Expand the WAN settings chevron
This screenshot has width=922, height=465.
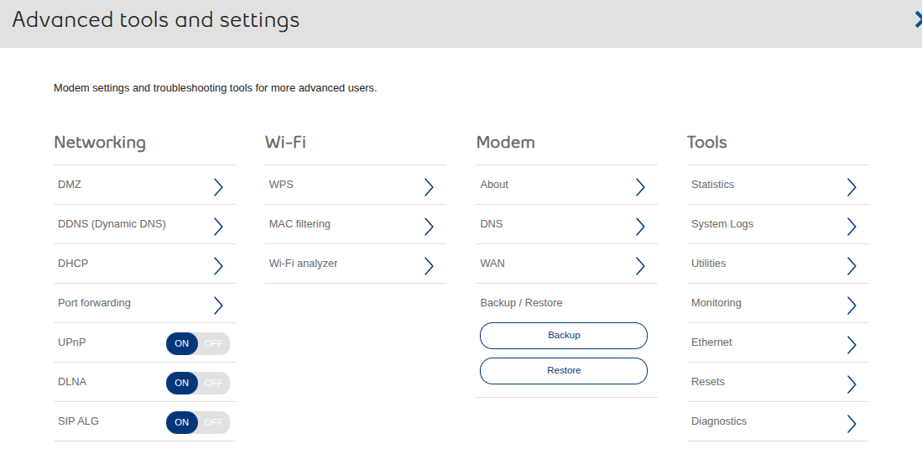pyautogui.click(x=640, y=265)
